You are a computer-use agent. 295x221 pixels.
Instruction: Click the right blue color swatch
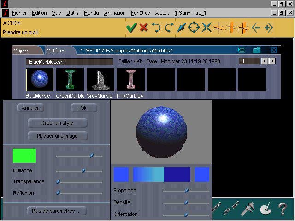pyautogui.click(x=202, y=174)
